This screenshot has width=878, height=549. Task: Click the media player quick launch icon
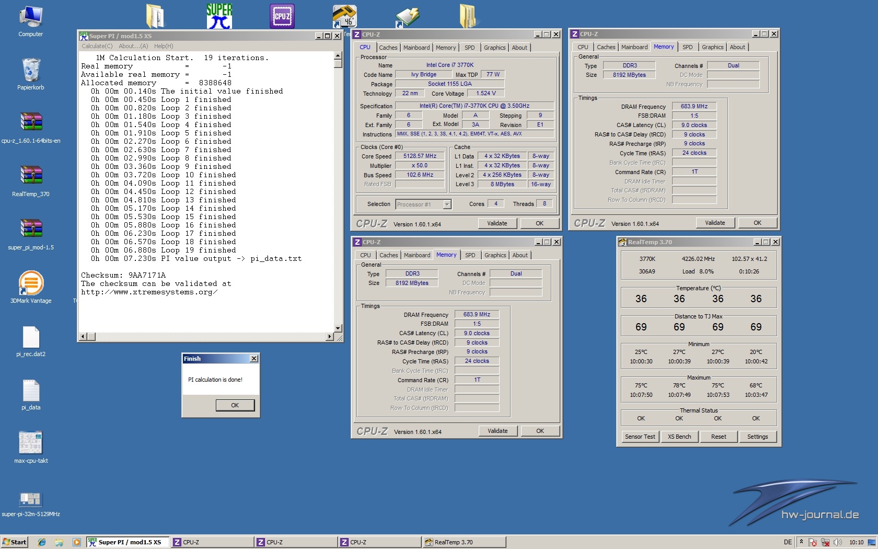coord(76,542)
